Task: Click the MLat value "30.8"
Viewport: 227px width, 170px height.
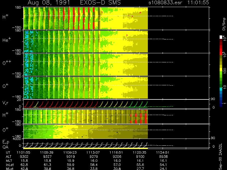Action: 117,169
